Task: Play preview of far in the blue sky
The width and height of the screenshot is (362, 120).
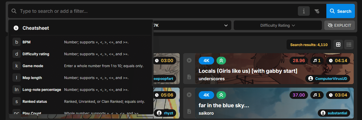Action: click(x=189, y=95)
